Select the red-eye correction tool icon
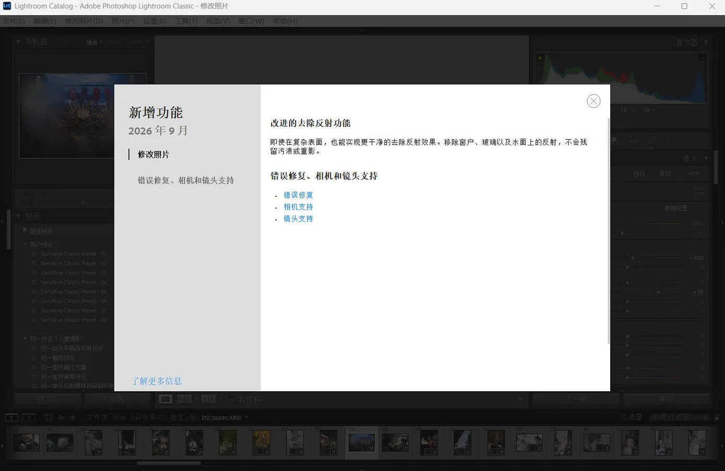The height and width of the screenshot is (471, 725). tap(633, 140)
